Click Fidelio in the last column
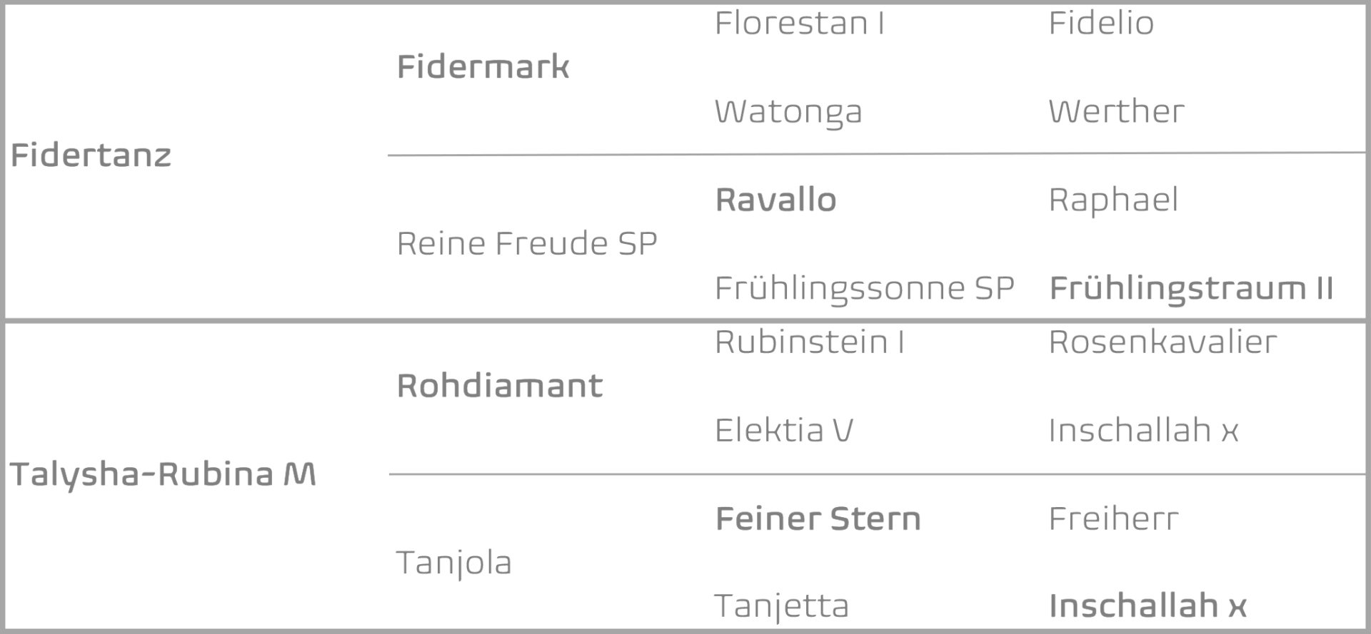 coord(1100,24)
